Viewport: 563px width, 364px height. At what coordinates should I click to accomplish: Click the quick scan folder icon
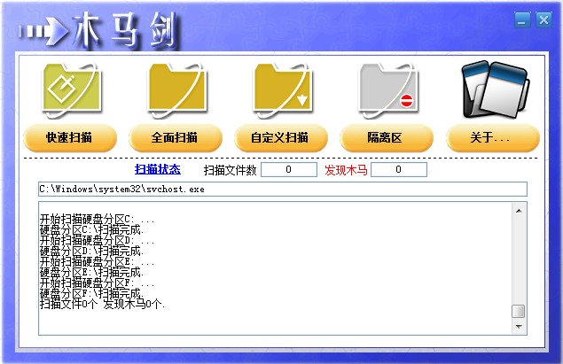pos(72,89)
